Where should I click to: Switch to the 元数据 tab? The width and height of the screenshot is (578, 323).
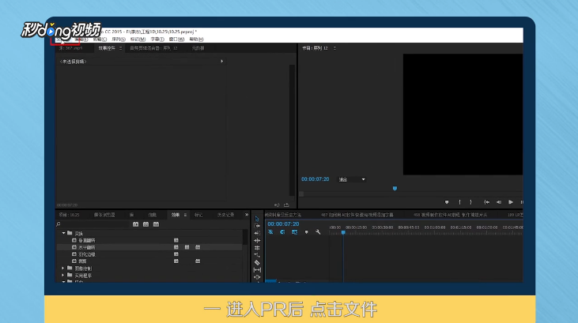[198, 48]
